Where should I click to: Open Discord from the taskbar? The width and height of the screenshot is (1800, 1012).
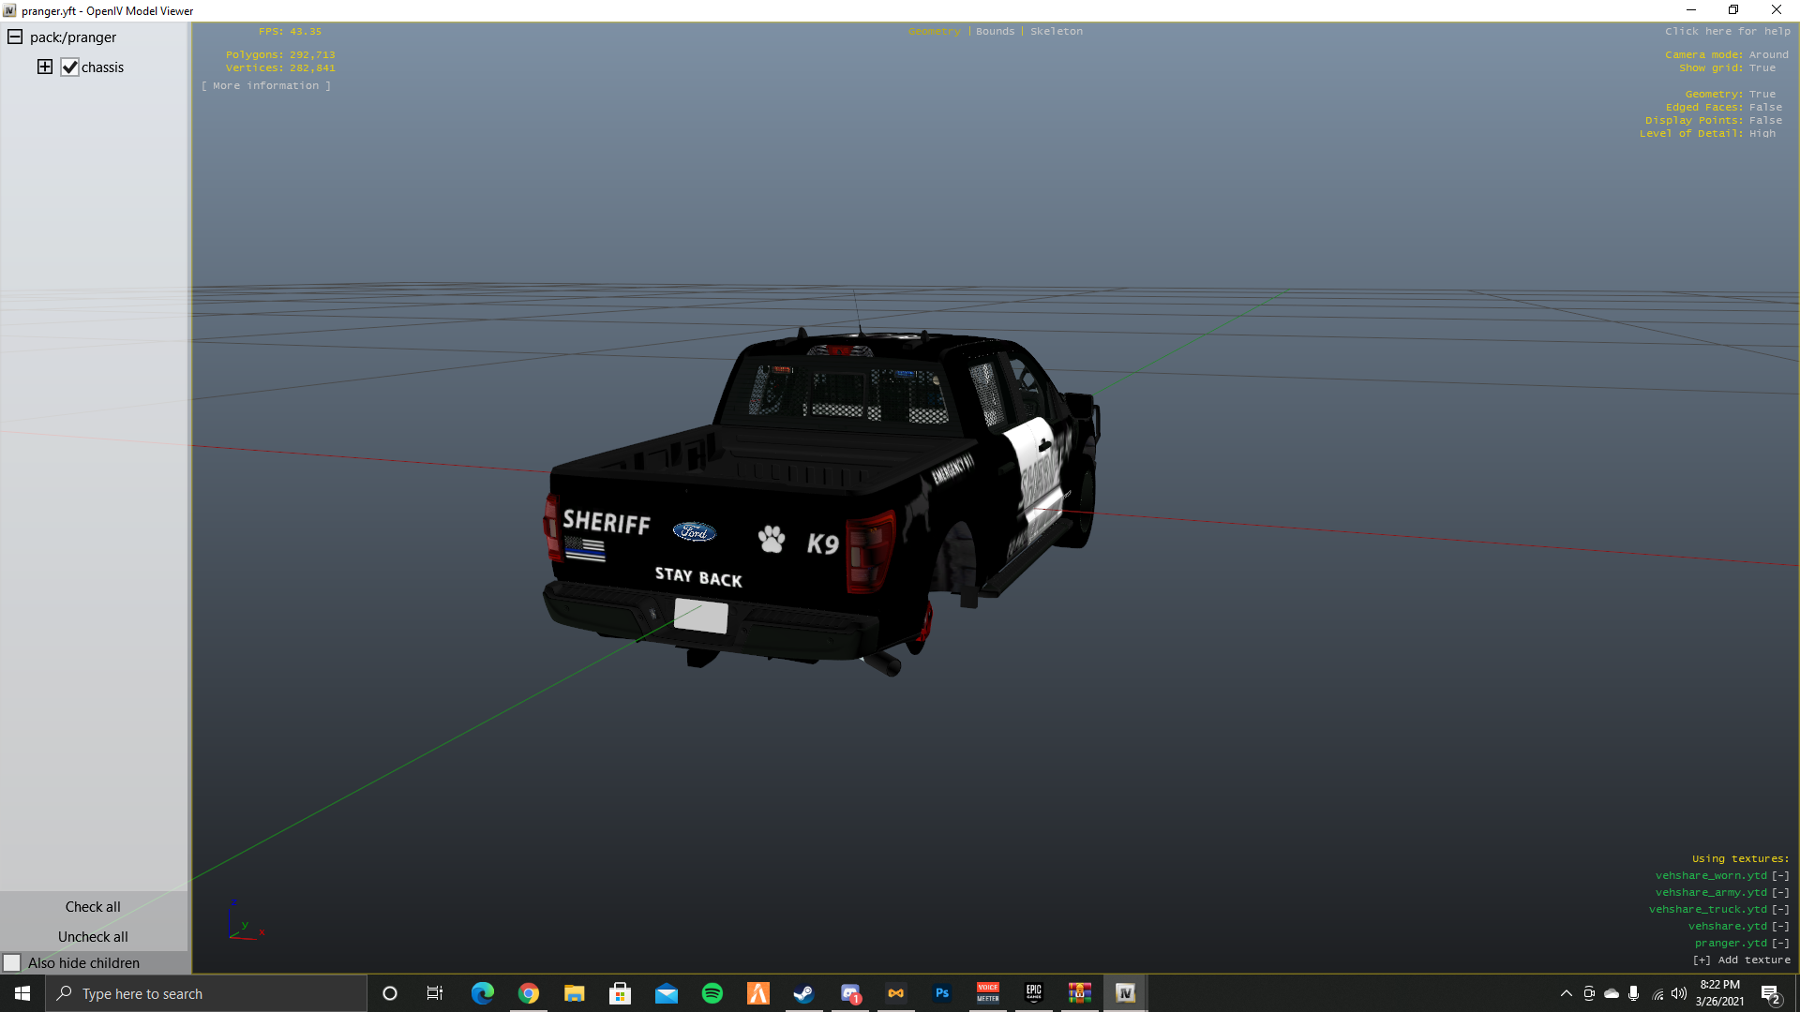coord(850,993)
